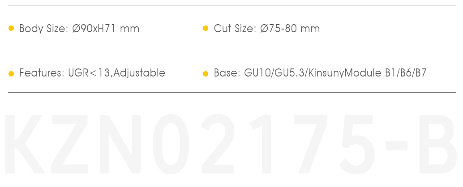The width and height of the screenshot is (463, 187).
Task: Click the letter B in the KZN02175-B watermark
Action: pyautogui.click(x=437, y=144)
